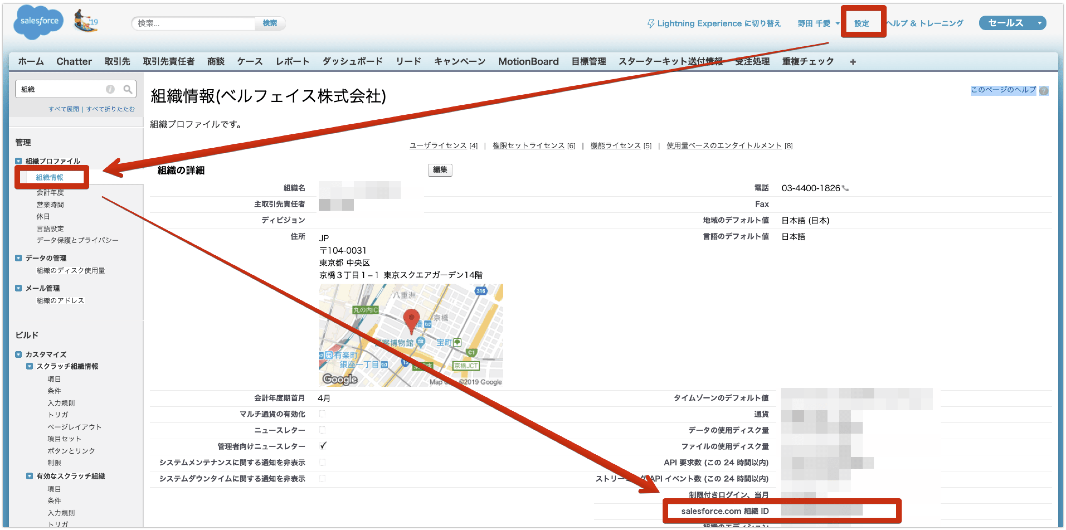
Task: Click the sidebar search info icon
Action: (x=110, y=89)
